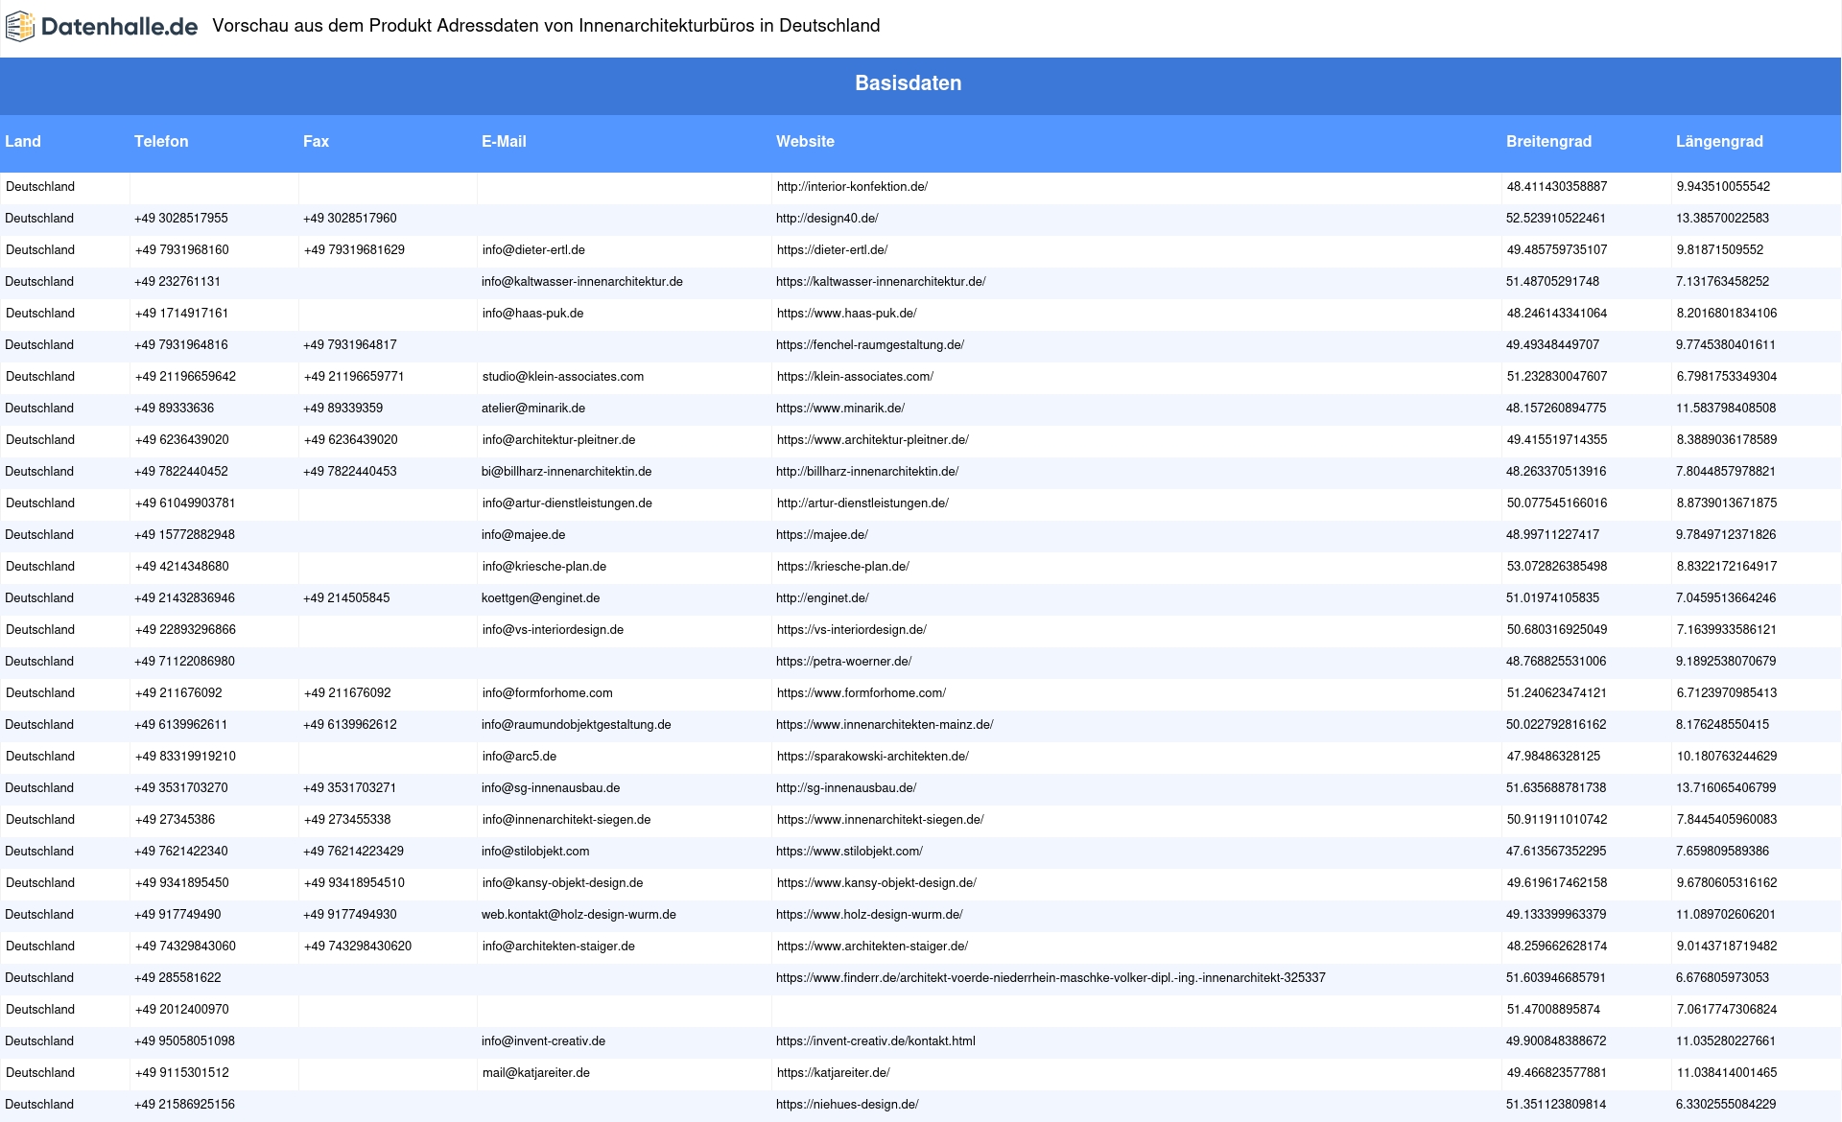Click the Basisdaten section header
The height and width of the screenshot is (1122, 1842).
click(908, 83)
